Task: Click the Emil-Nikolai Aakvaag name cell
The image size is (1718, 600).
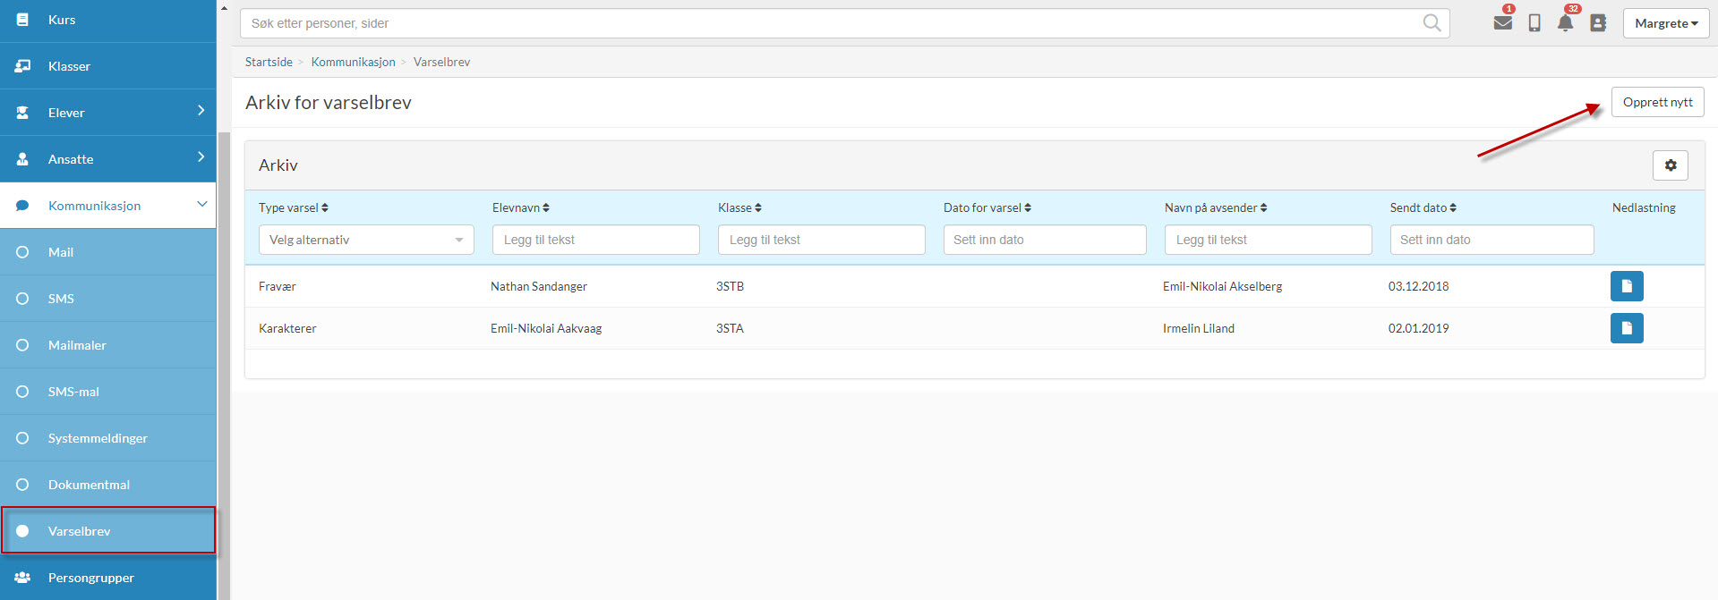Action: click(546, 328)
